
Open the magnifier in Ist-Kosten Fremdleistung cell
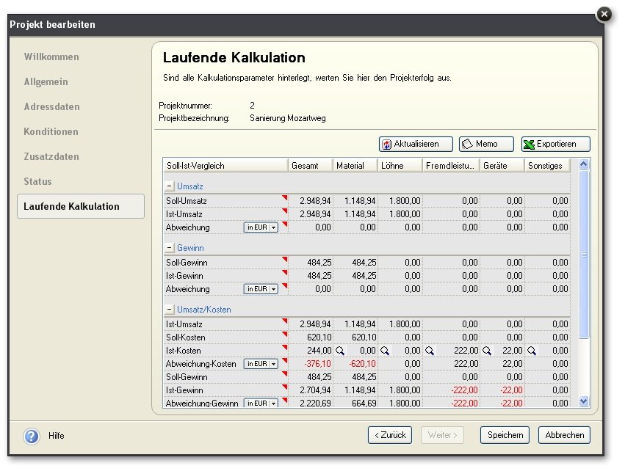click(430, 351)
